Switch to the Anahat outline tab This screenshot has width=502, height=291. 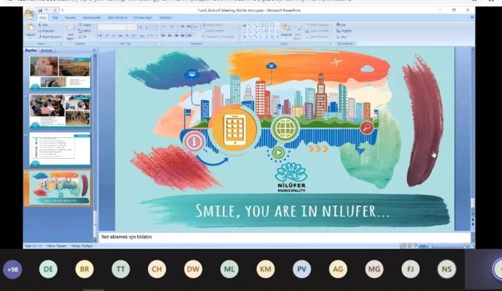(47, 50)
